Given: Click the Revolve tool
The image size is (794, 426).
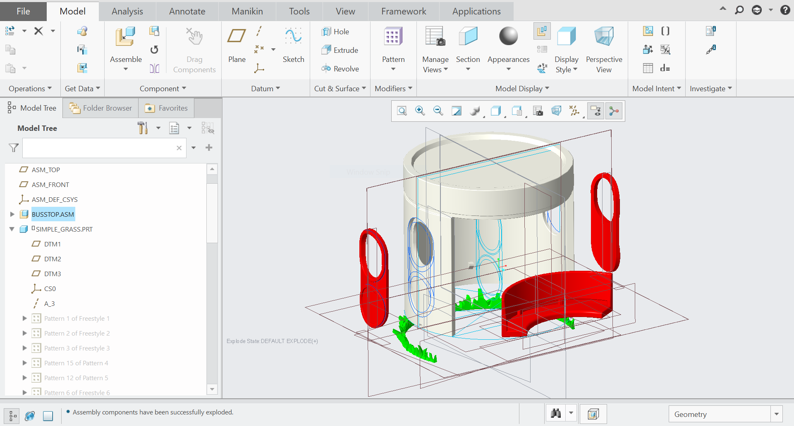Looking at the screenshot, I should (x=340, y=69).
